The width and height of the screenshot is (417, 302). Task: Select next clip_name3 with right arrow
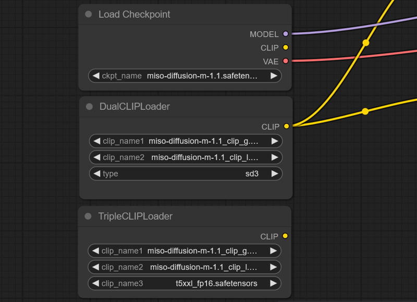(273, 283)
